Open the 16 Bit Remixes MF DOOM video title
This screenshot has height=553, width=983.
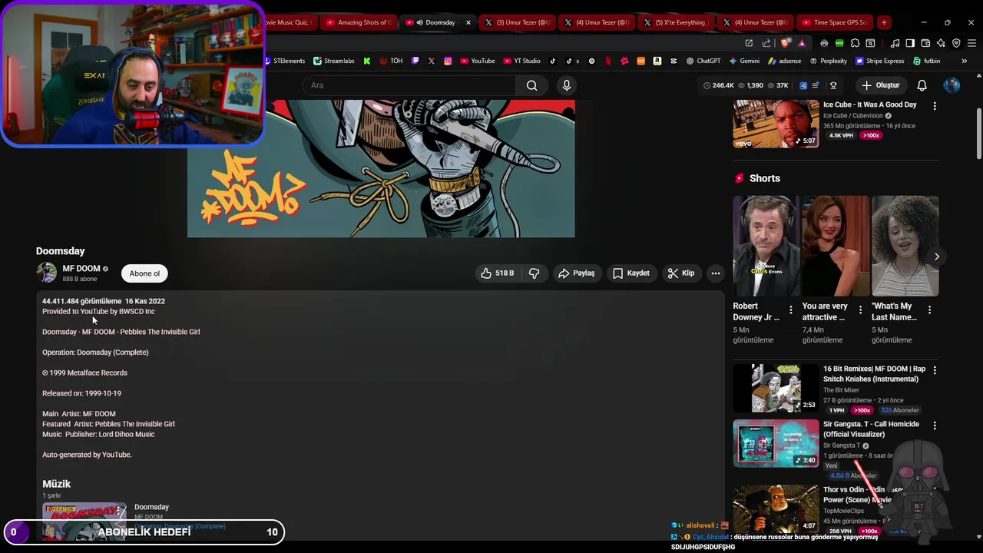click(x=874, y=374)
